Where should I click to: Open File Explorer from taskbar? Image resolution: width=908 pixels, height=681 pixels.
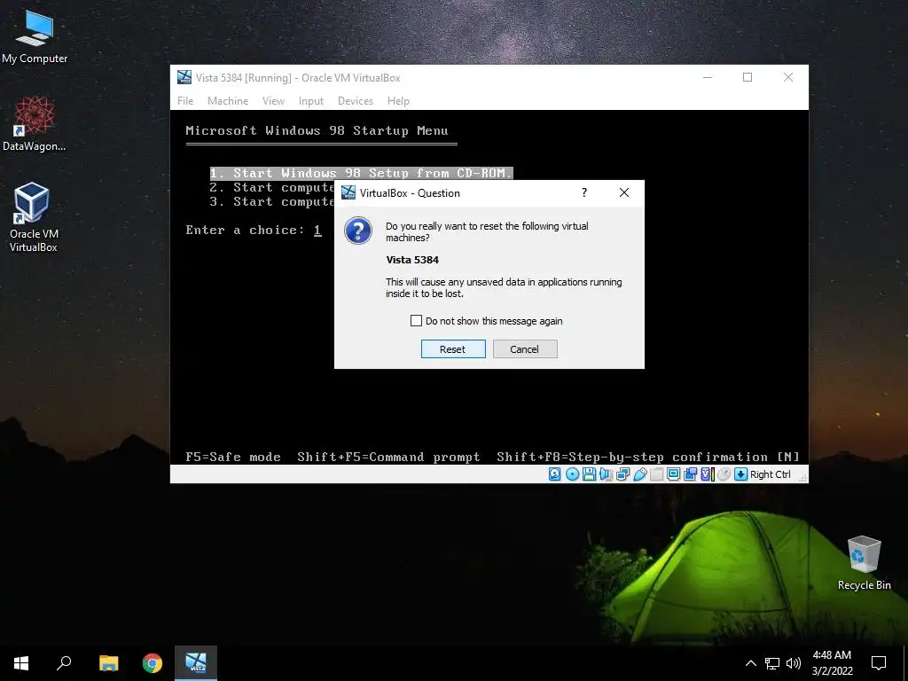coord(108,663)
